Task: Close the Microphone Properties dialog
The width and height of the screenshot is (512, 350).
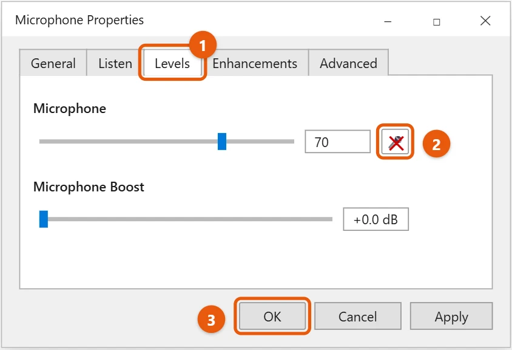Action: [485, 21]
